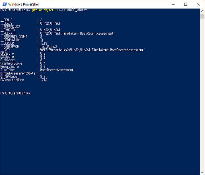Click the root\cimv2 namespace value
205x175 pixels.
[x=49, y=47]
